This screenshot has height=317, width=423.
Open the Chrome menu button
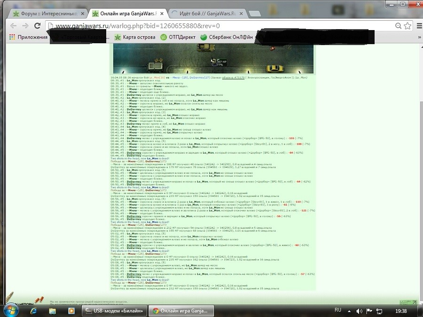(x=419, y=26)
